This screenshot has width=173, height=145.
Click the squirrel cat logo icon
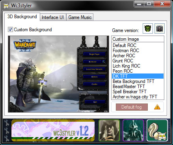tap(157, 130)
